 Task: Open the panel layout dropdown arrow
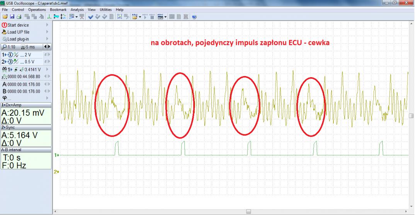coord(165,17)
